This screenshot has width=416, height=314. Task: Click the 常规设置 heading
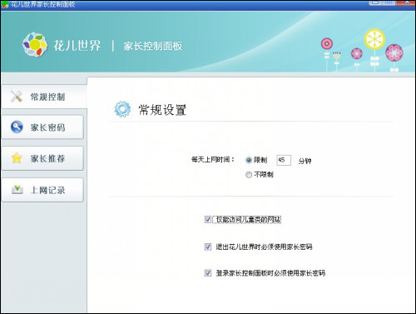162,110
